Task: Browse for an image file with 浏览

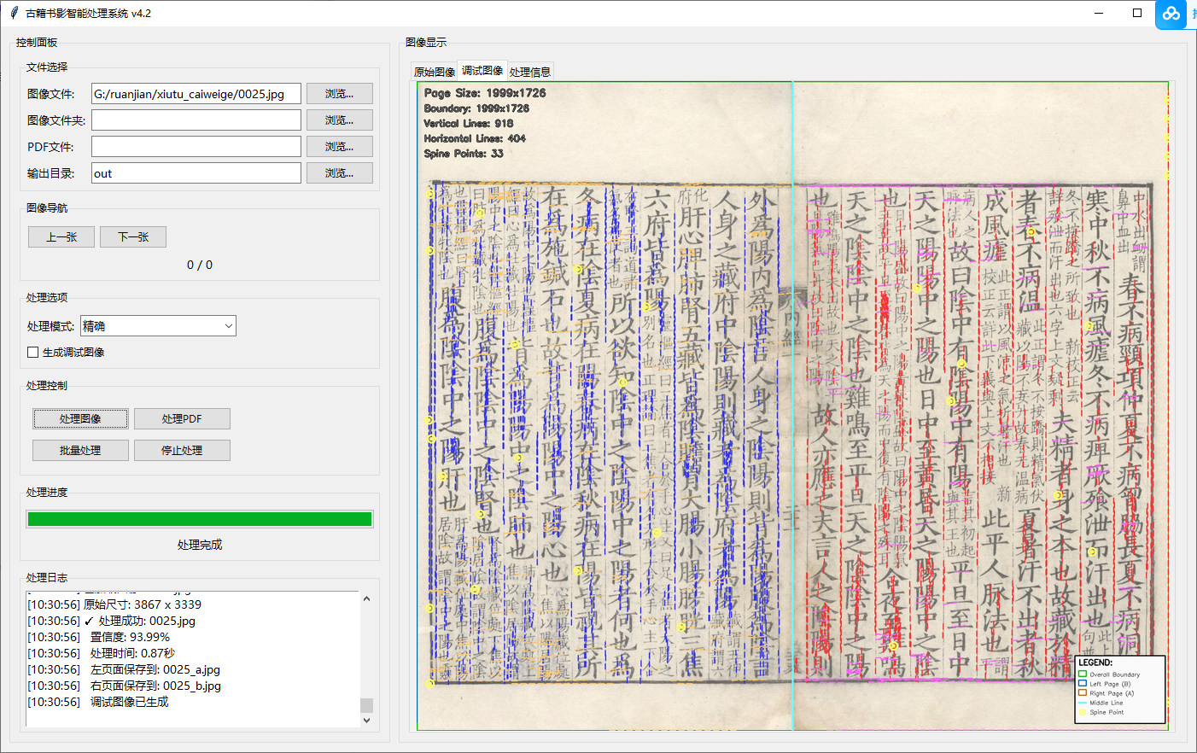Action: click(x=339, y=93)
